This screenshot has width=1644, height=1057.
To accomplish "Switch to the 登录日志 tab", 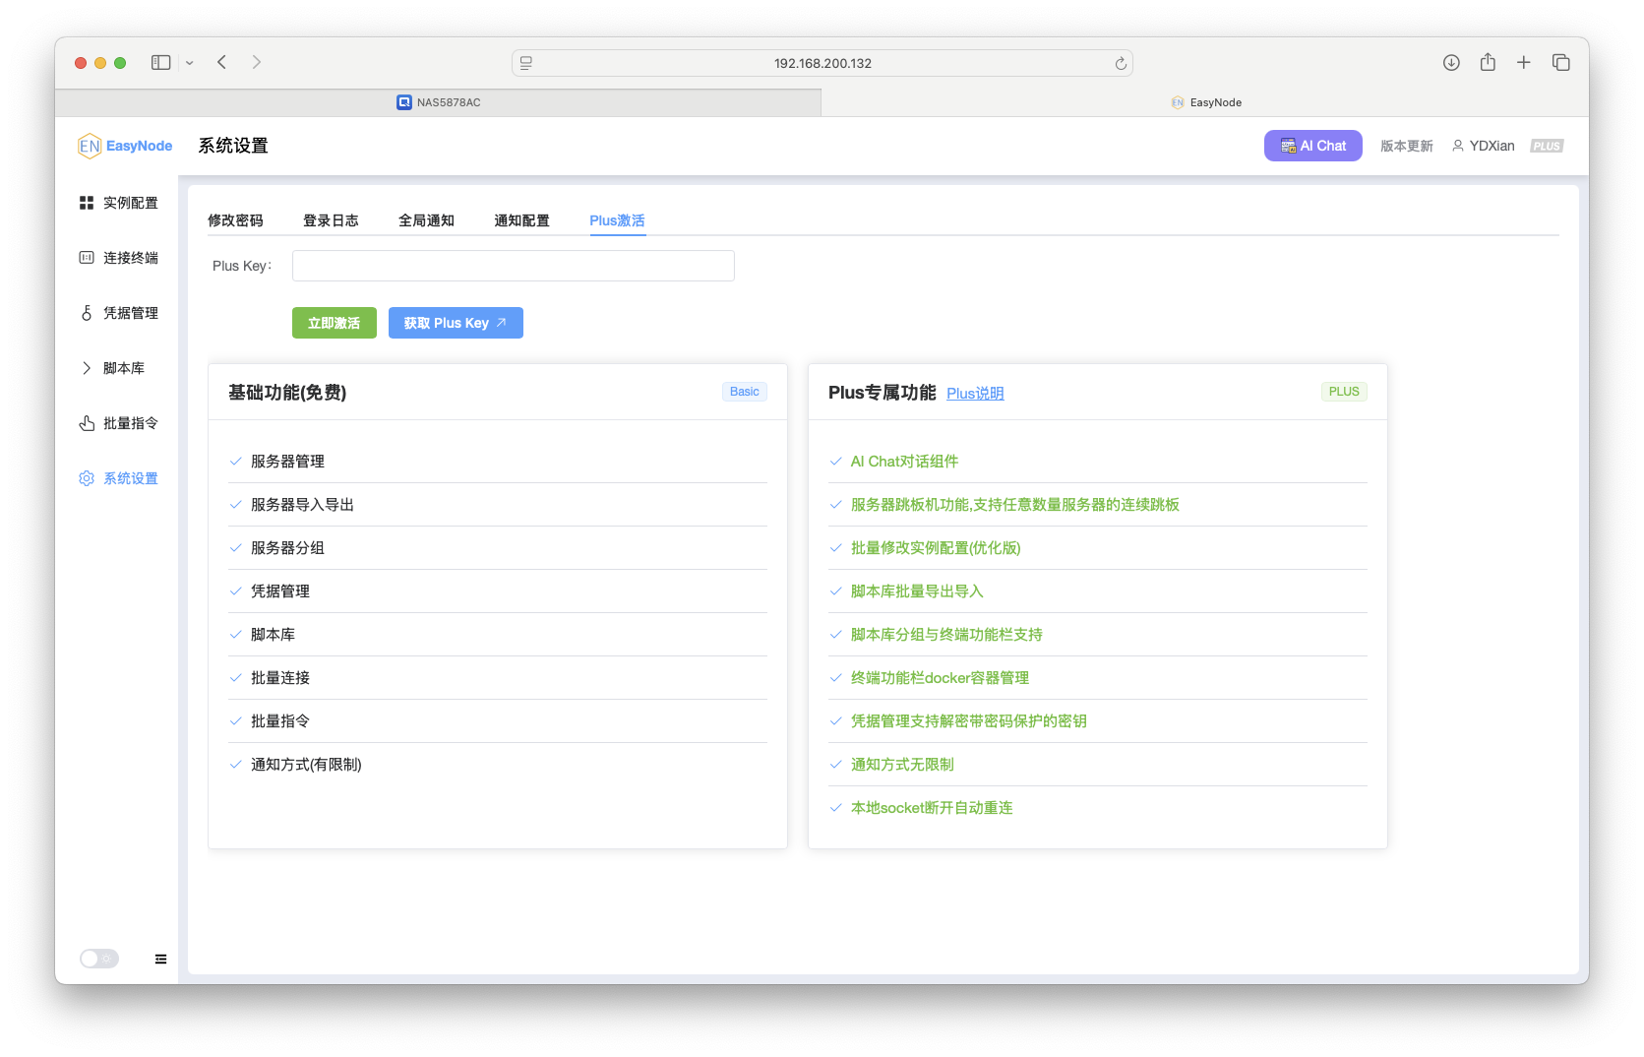I will (332, 220).
